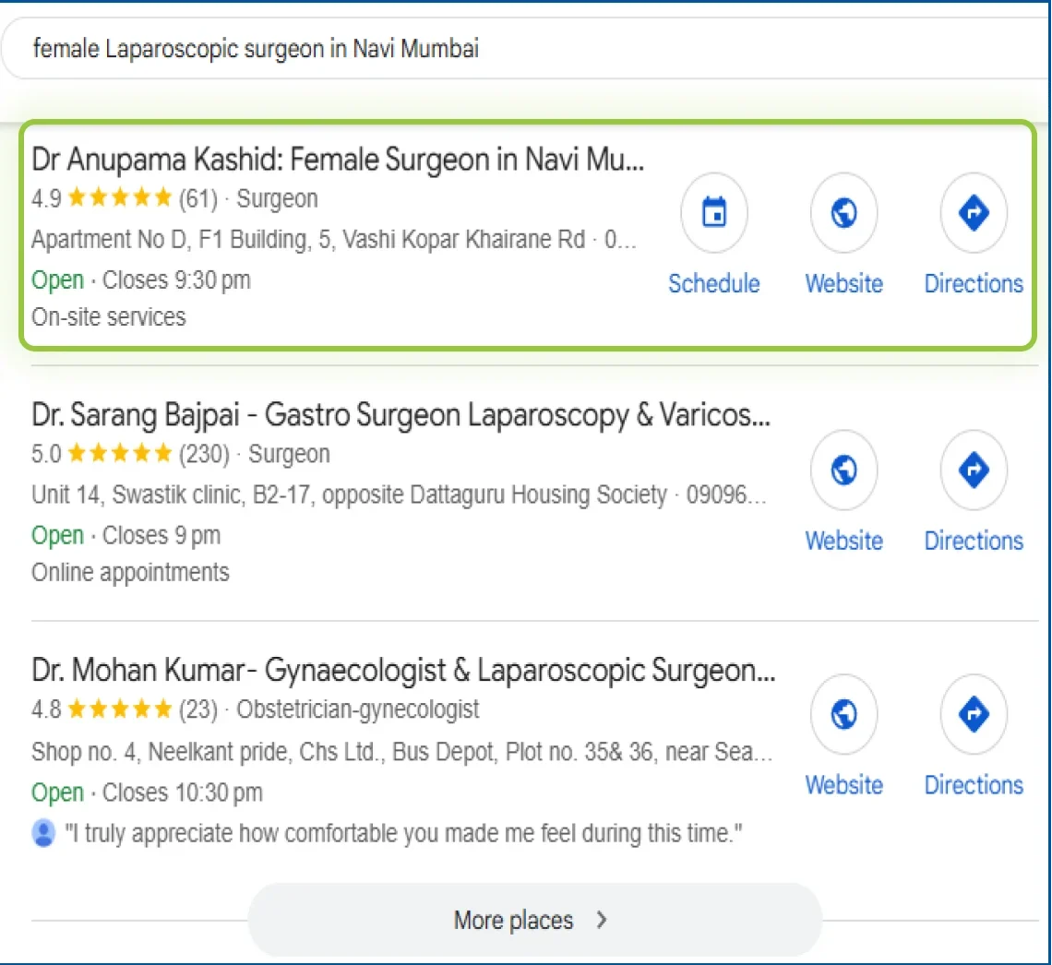
Task: Click the reviewer avatar icon beside the quoted review
Action: tap(43, 835)
